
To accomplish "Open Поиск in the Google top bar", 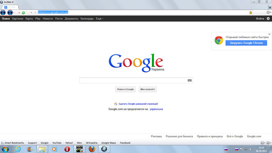I will 6,19.
